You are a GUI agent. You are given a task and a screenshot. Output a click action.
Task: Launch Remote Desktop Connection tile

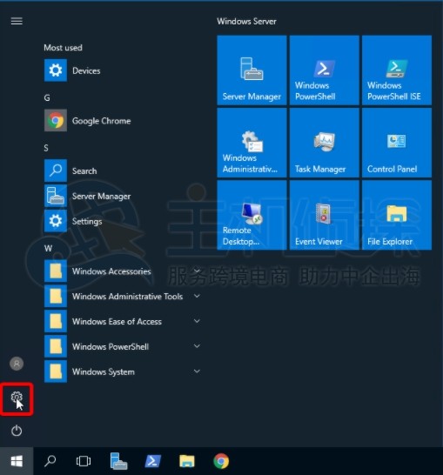[252, 215]
